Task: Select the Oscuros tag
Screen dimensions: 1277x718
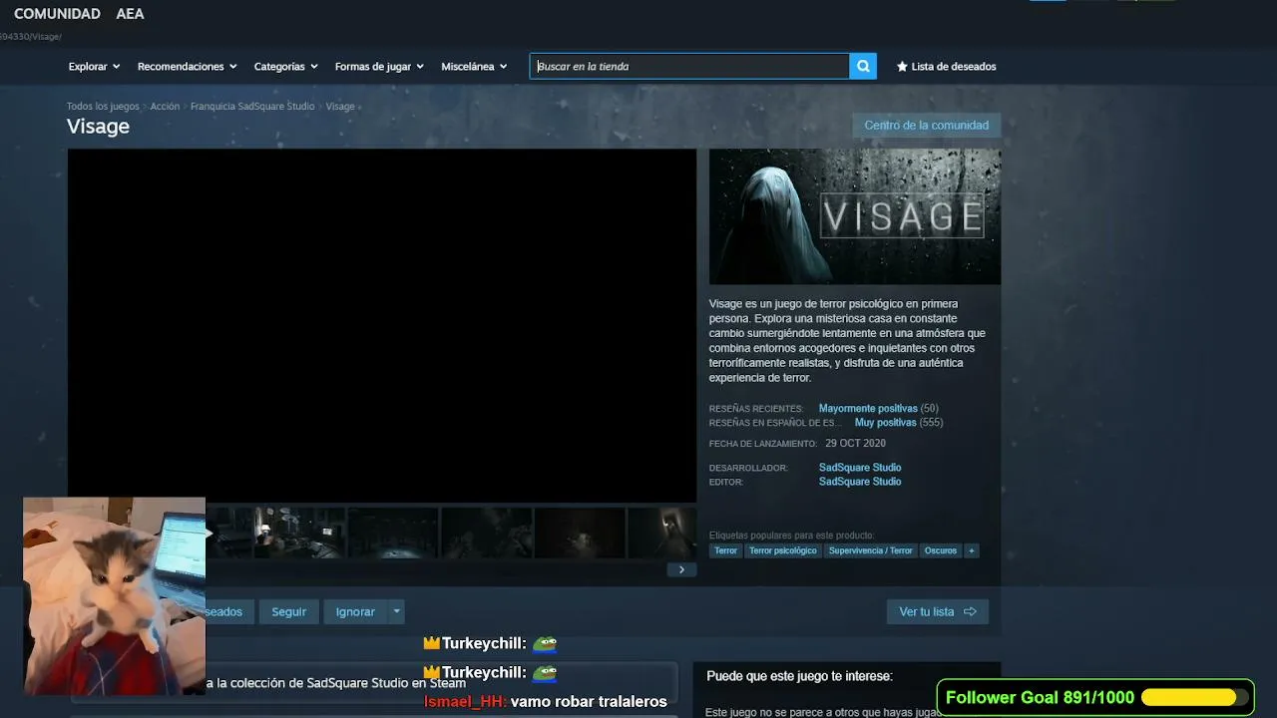Action: (941, 550)
